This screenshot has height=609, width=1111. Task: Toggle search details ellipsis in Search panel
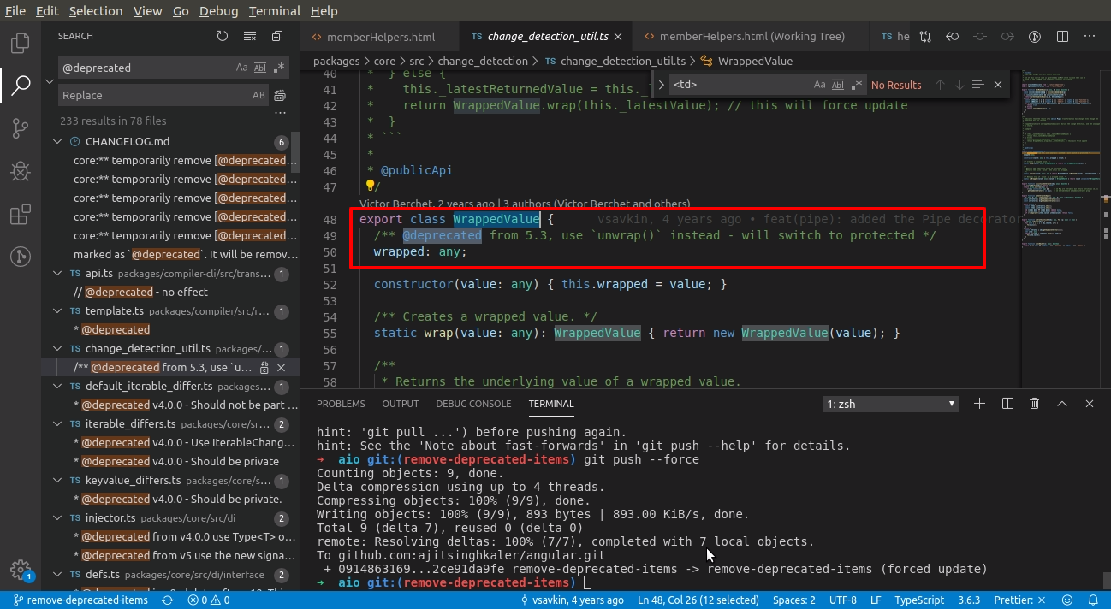pos(280,113)
